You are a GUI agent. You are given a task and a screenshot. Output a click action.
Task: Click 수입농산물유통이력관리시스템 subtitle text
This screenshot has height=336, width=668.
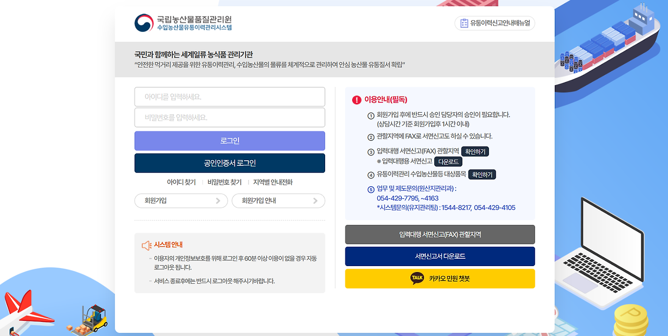[x=195, y=28]
